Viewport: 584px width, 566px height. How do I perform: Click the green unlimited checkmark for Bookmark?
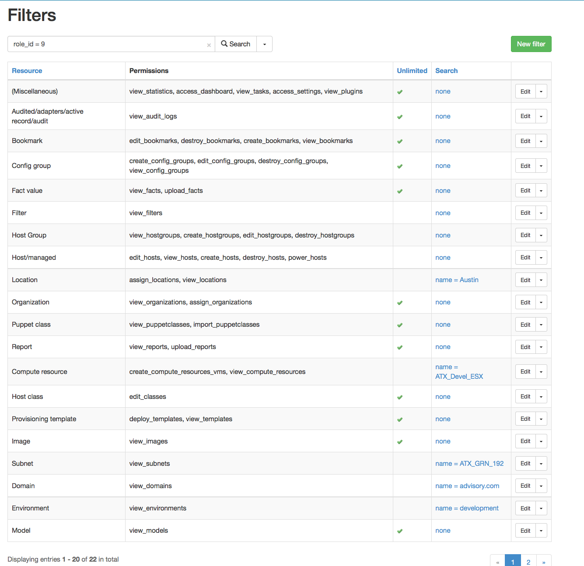(x=400, y=141)
